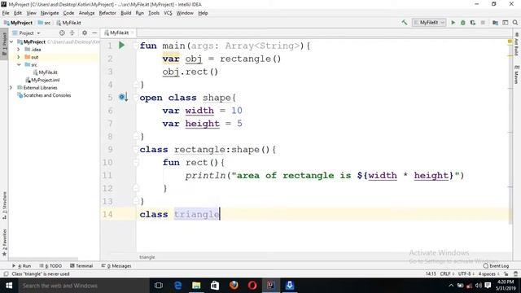Screen dimensions: 521x293
Task: Click the Build Project hammer icon
Action: pyautogui.click(x=405, y=23)
